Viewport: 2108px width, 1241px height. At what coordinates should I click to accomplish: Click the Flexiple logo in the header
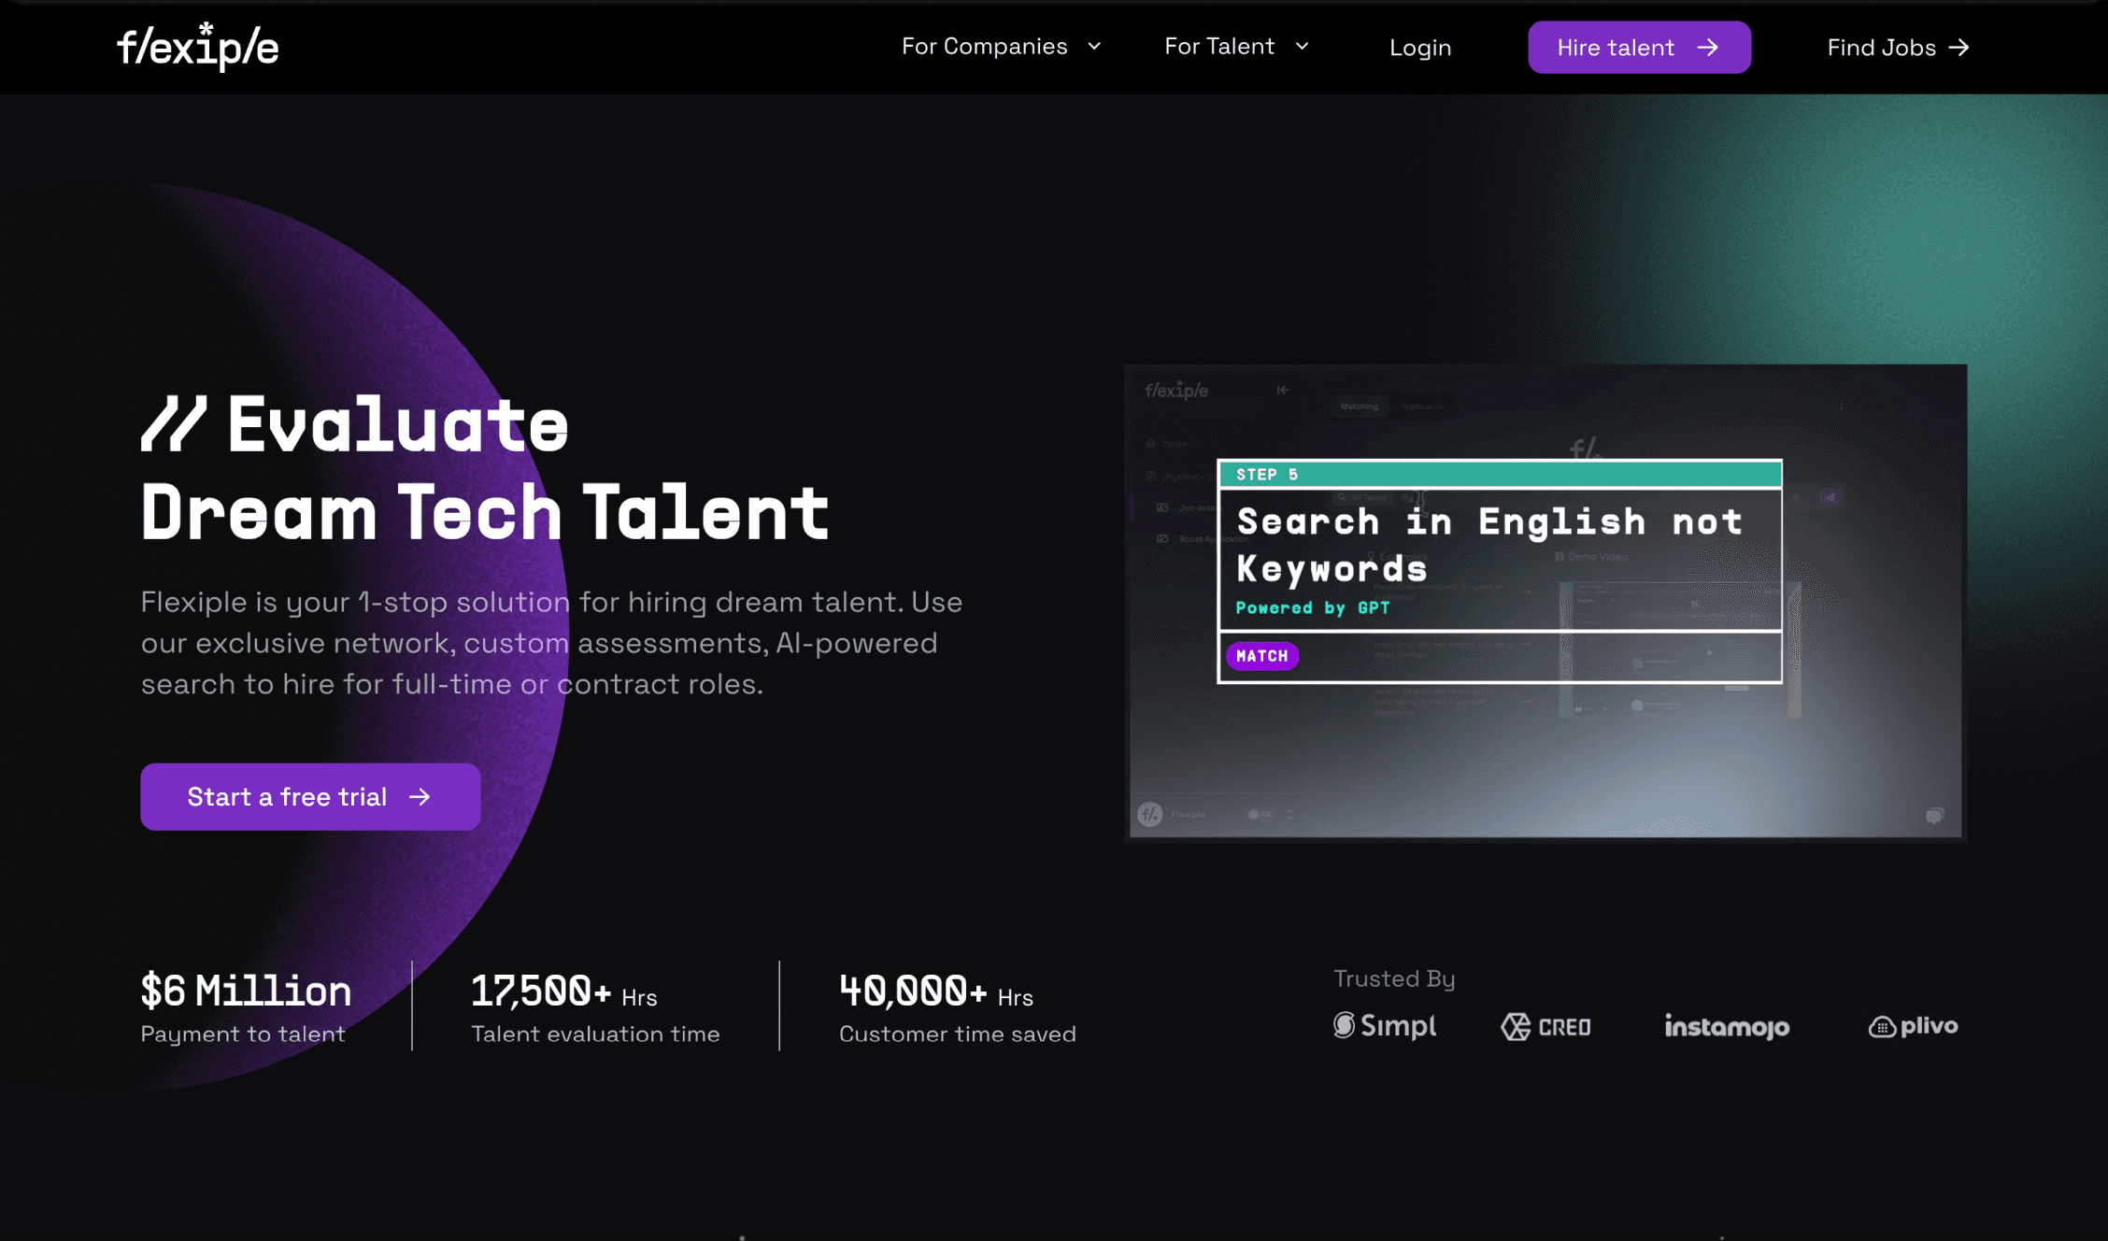pos(197,47)
